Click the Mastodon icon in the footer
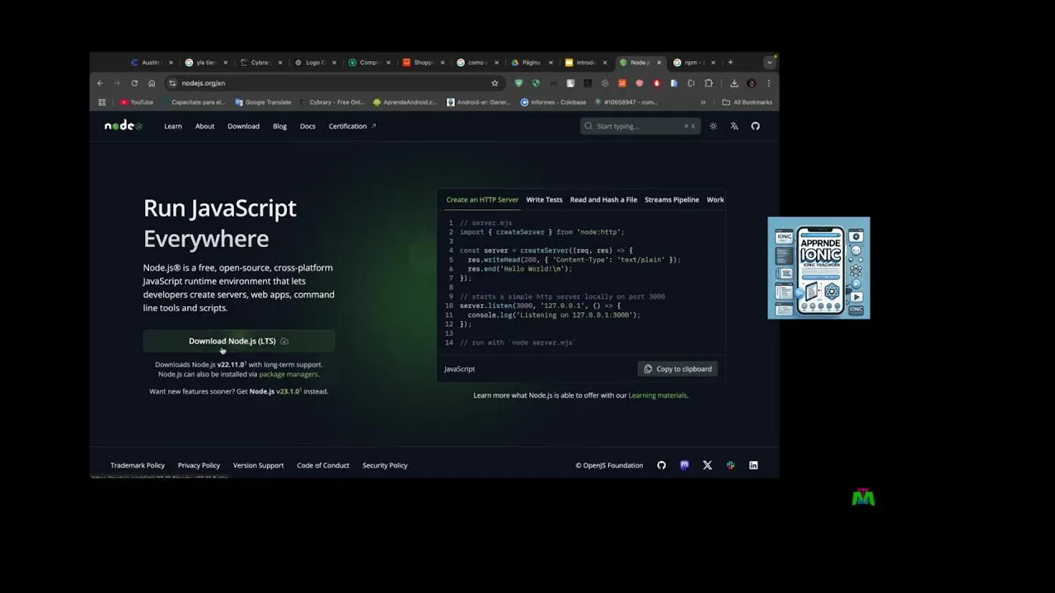This screenshot has height=593, width=1055. coord(684,465)
